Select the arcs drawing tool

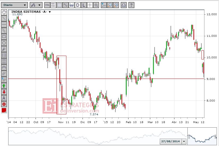point(4,67)
